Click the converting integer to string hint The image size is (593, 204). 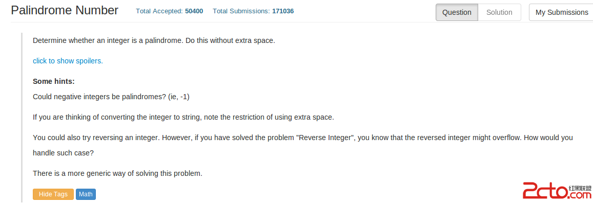[183, 117]
